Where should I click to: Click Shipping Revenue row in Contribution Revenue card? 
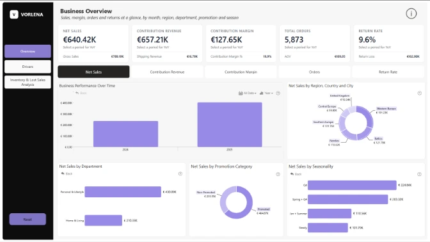tap(167, 56)
